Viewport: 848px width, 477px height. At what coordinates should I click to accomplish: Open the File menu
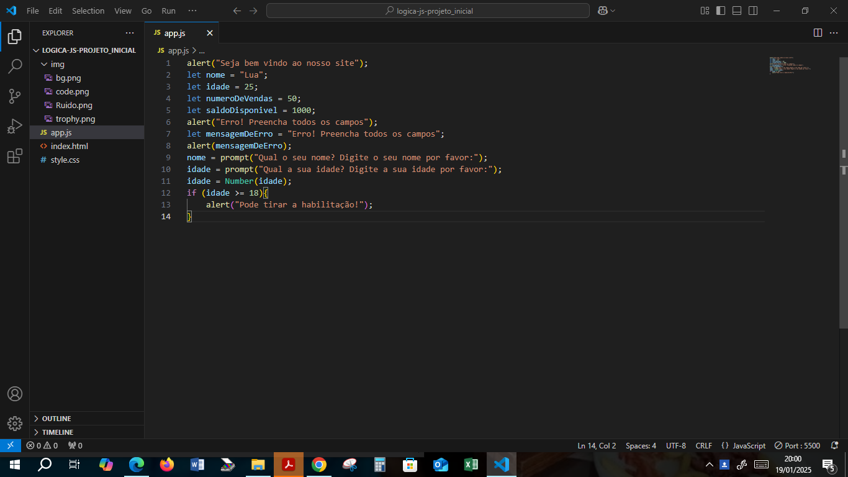pyautogui.click(x=33, y=11)
